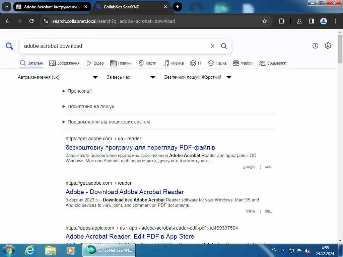The width and height of the screenshot is (343, 257).
Task: Click the page vertical scrollbar thumb
Action: coord(340,49)
